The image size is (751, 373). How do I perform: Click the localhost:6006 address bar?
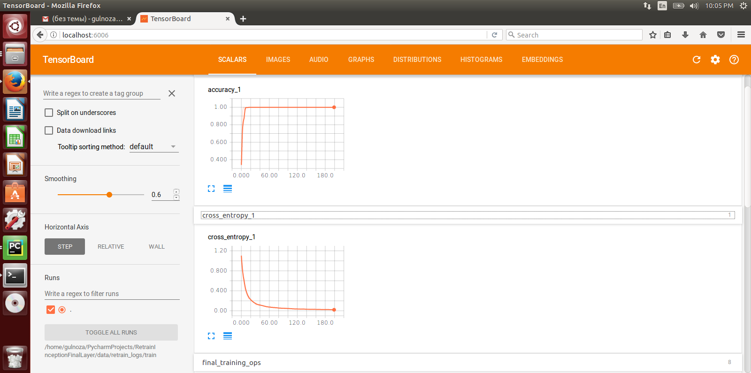[272, 35]
